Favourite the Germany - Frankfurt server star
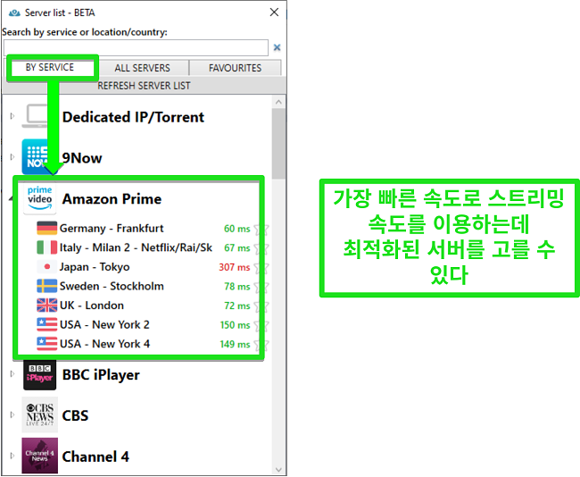 pyautogui.click(x=261, y=230)
